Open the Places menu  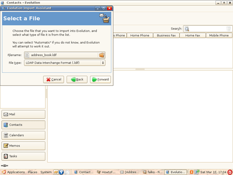(x=33, y=172)
